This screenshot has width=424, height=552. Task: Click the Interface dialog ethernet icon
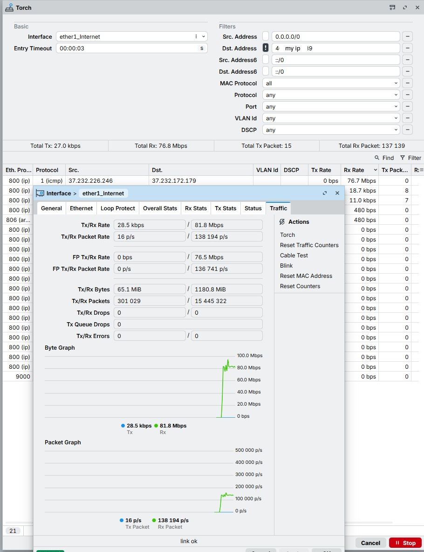pos(40,193)
